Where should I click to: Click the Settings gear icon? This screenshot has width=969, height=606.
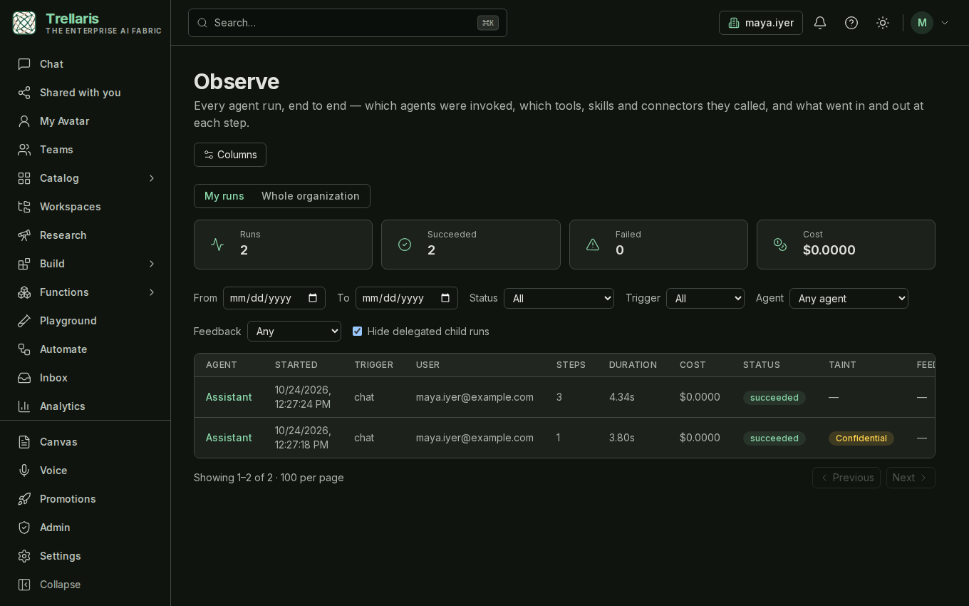click(x=24, y=556)
